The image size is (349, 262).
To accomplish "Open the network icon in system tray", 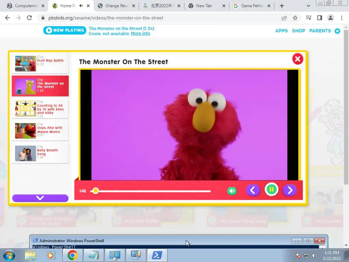I will pyautogui.click(x=306, y=256).
